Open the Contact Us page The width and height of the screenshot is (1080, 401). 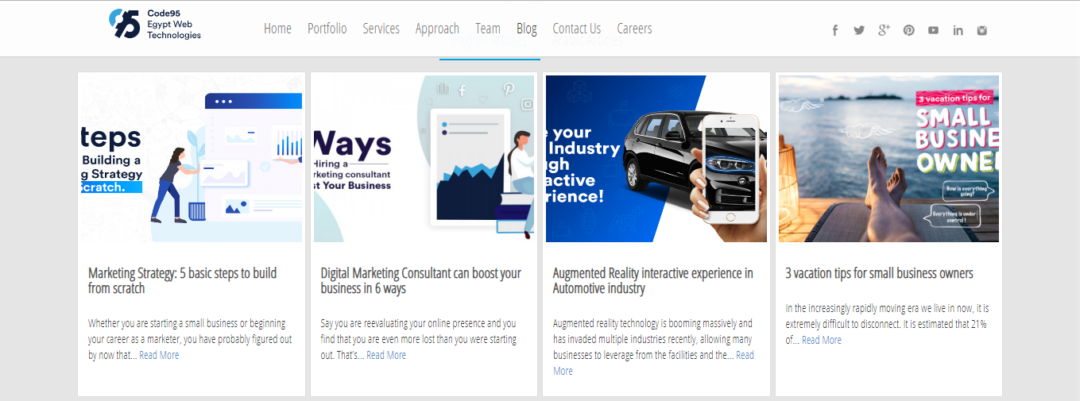576,29
